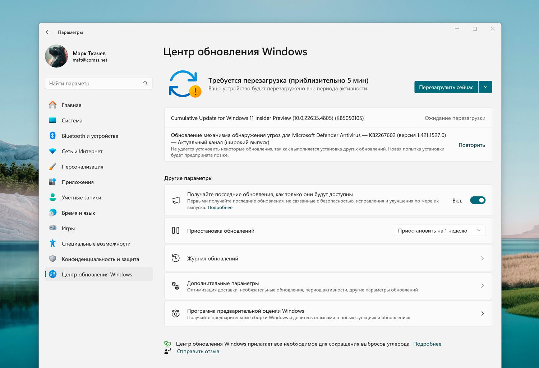
Task: Click the history clock icon for Журнал обновлений
Action: [175, 258]
